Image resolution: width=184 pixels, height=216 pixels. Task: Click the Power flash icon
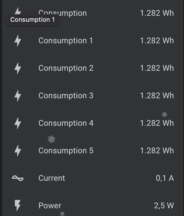click(x=18, y=205)
